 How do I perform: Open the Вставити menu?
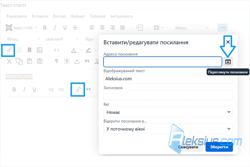coord(40,16)
